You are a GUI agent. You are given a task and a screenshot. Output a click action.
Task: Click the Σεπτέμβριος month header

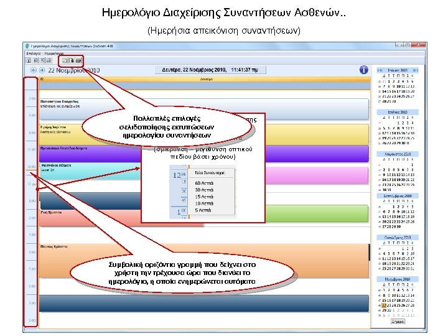pos(398,196)
